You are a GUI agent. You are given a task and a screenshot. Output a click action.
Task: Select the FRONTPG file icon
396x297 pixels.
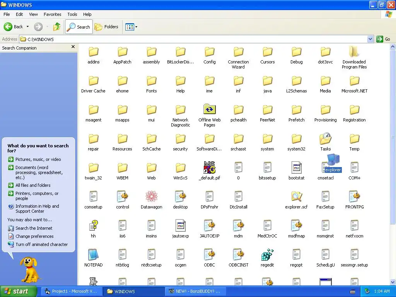[x=354, y=196]
